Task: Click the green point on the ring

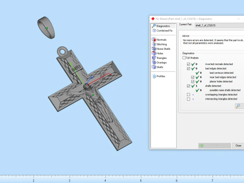Action: tap(47, 28)
